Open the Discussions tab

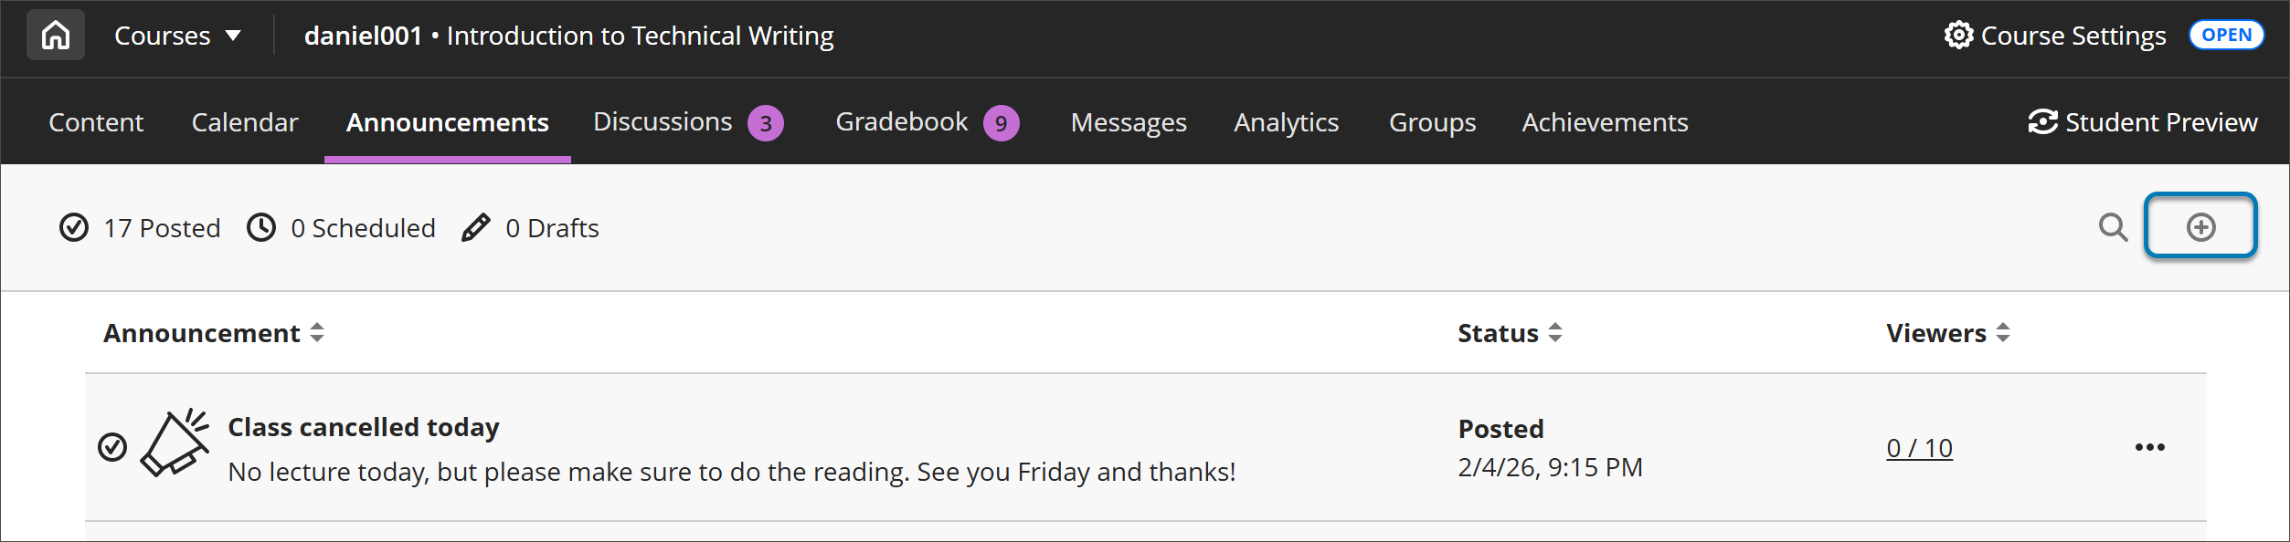tap(663, 120)
